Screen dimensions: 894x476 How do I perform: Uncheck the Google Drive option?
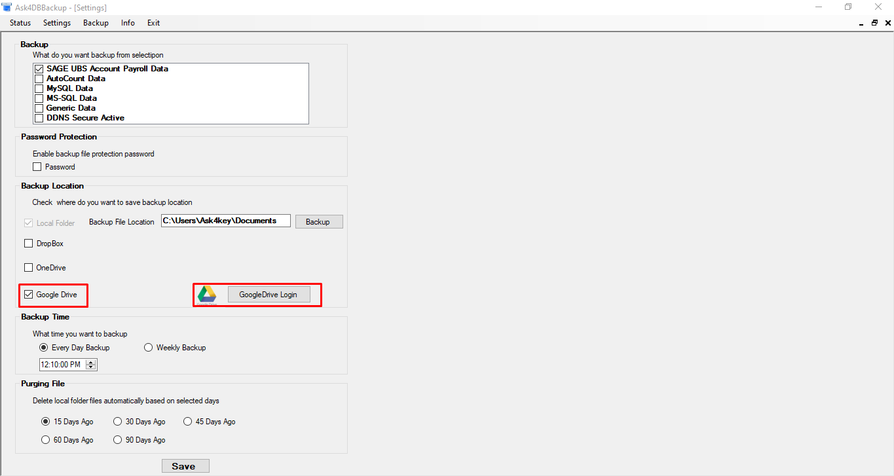pos(28,295)
